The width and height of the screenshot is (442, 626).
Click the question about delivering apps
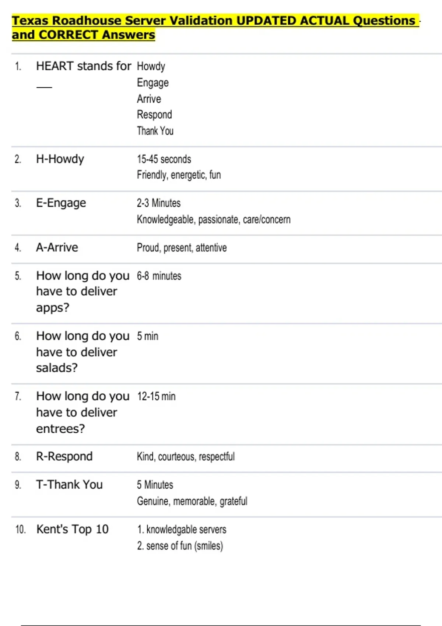coord(83,291)
